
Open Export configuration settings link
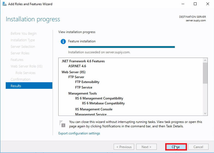pos(79,133)
